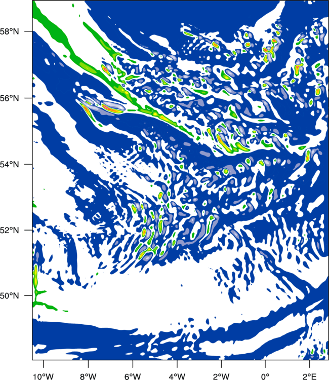Click the 52°N latitude label

(x=9, y=230)
